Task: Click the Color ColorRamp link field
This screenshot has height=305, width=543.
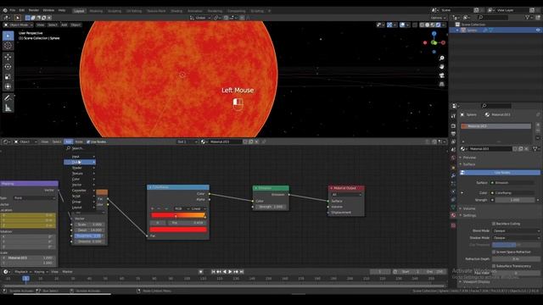Action: [x=512, y=192]
